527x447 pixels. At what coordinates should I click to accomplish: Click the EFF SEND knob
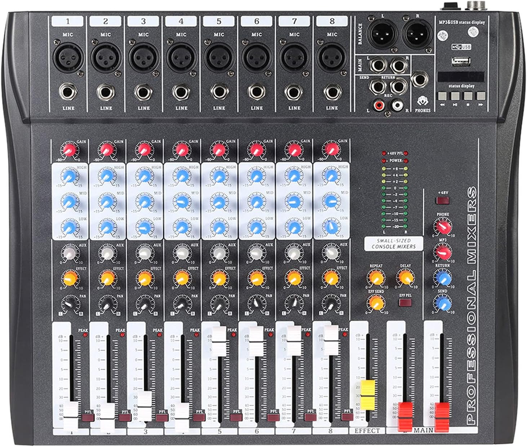[376, 303]
